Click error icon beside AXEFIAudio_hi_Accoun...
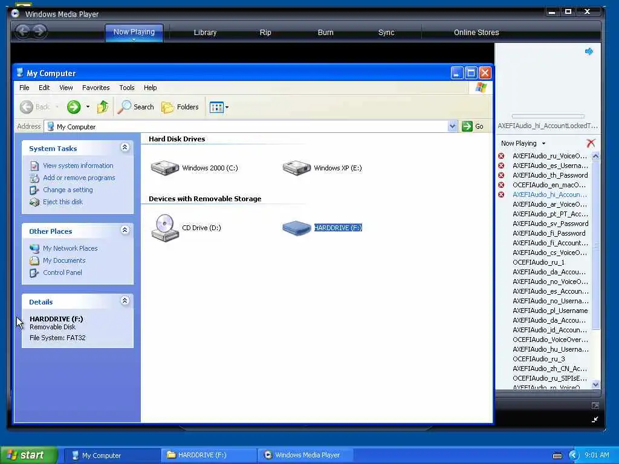Viewport: 619px width, 464px height. point(501,195)
